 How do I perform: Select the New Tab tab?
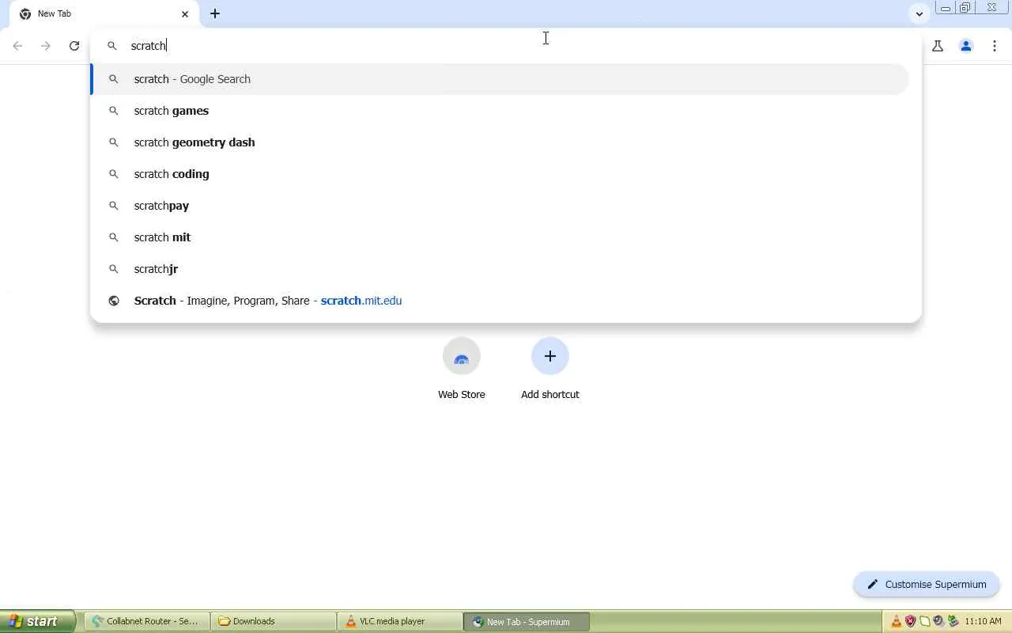coord(104,14)
